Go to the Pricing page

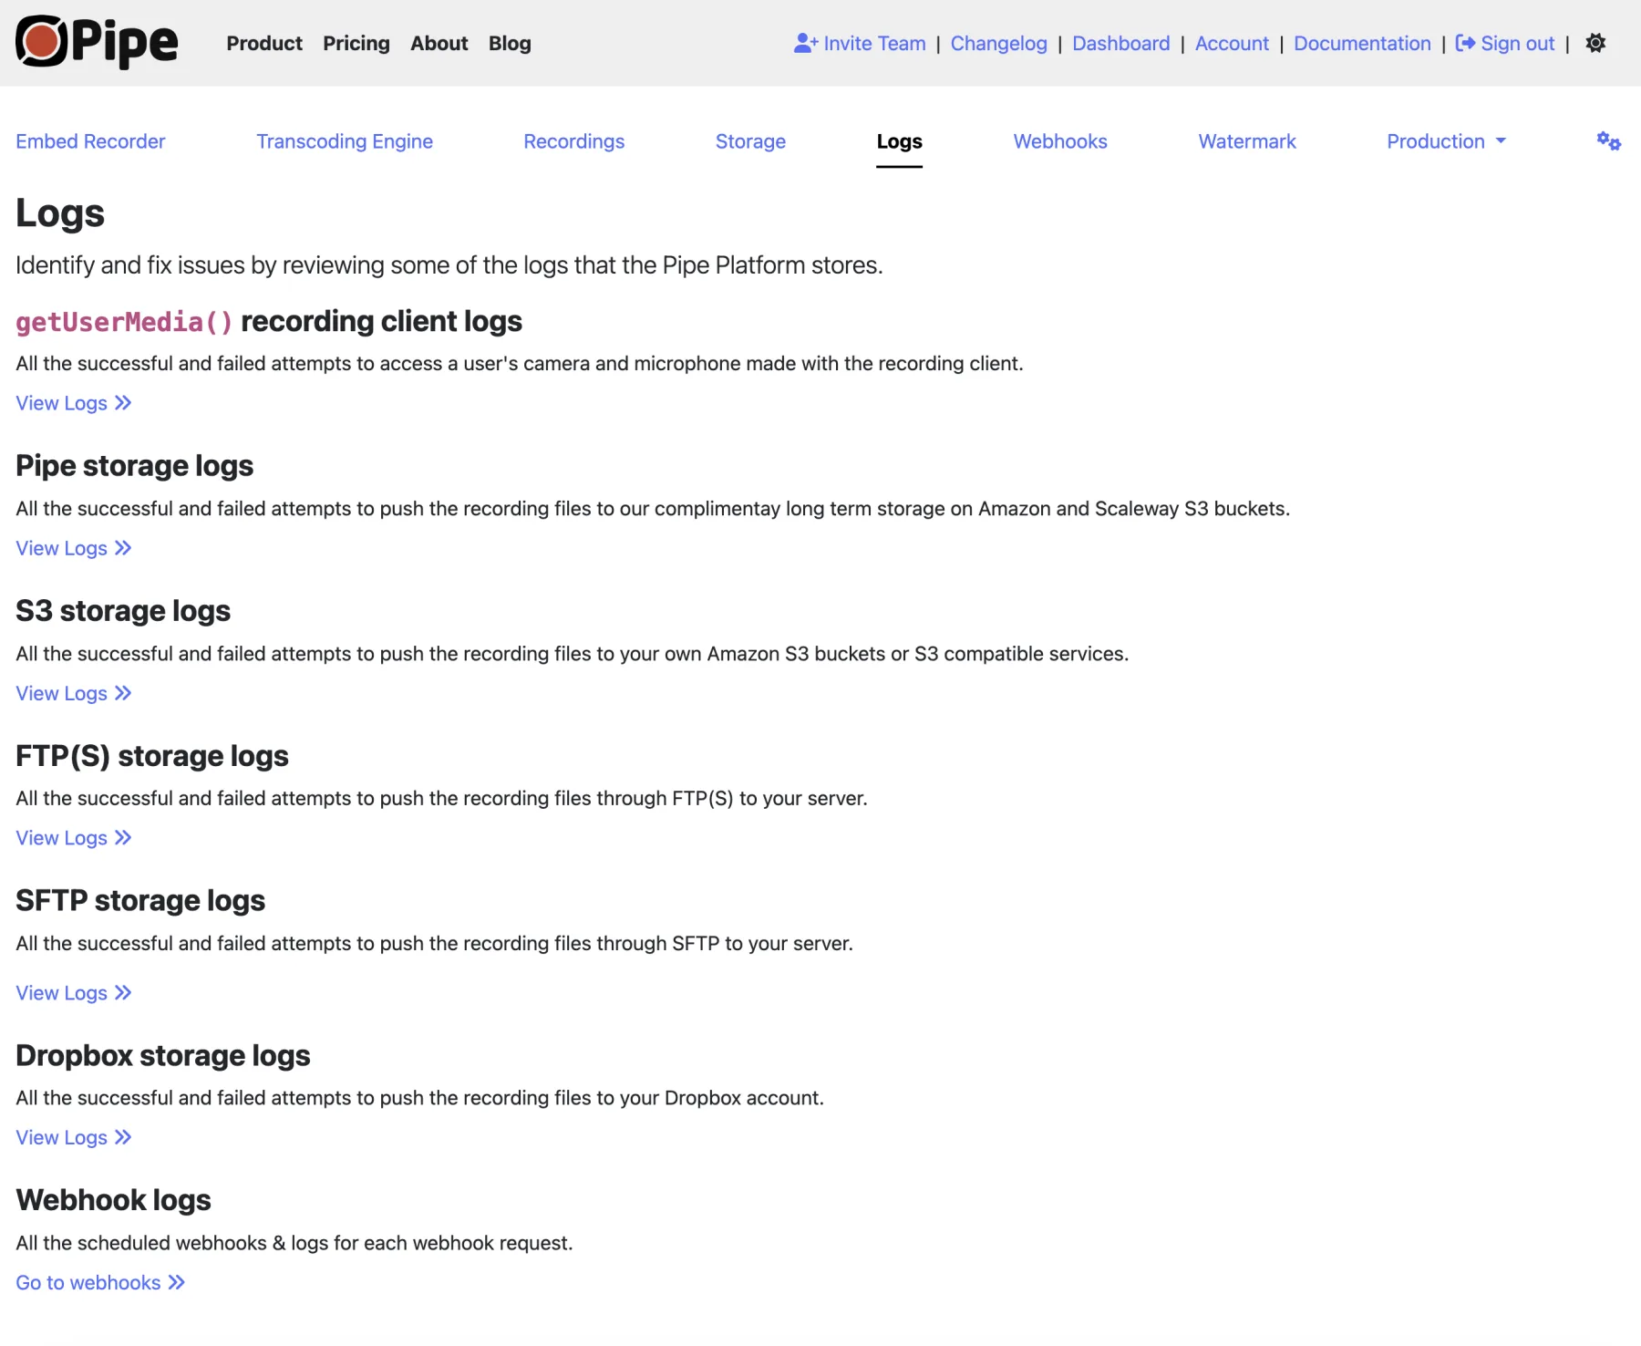click(x=356, y=43)
